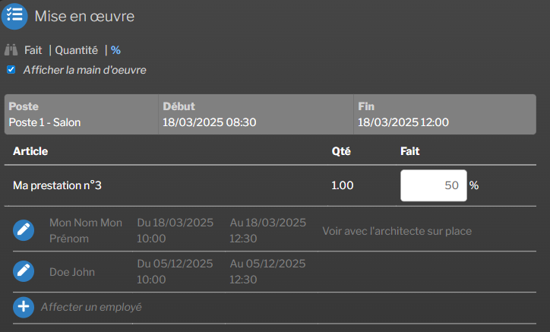
Task: Click the binoculars view icon
Action: [x=11, y=50]
